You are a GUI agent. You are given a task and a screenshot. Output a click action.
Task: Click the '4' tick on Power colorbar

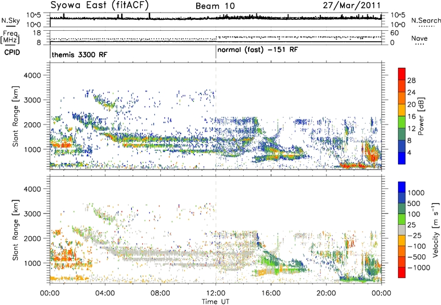(x=410, y=153)
